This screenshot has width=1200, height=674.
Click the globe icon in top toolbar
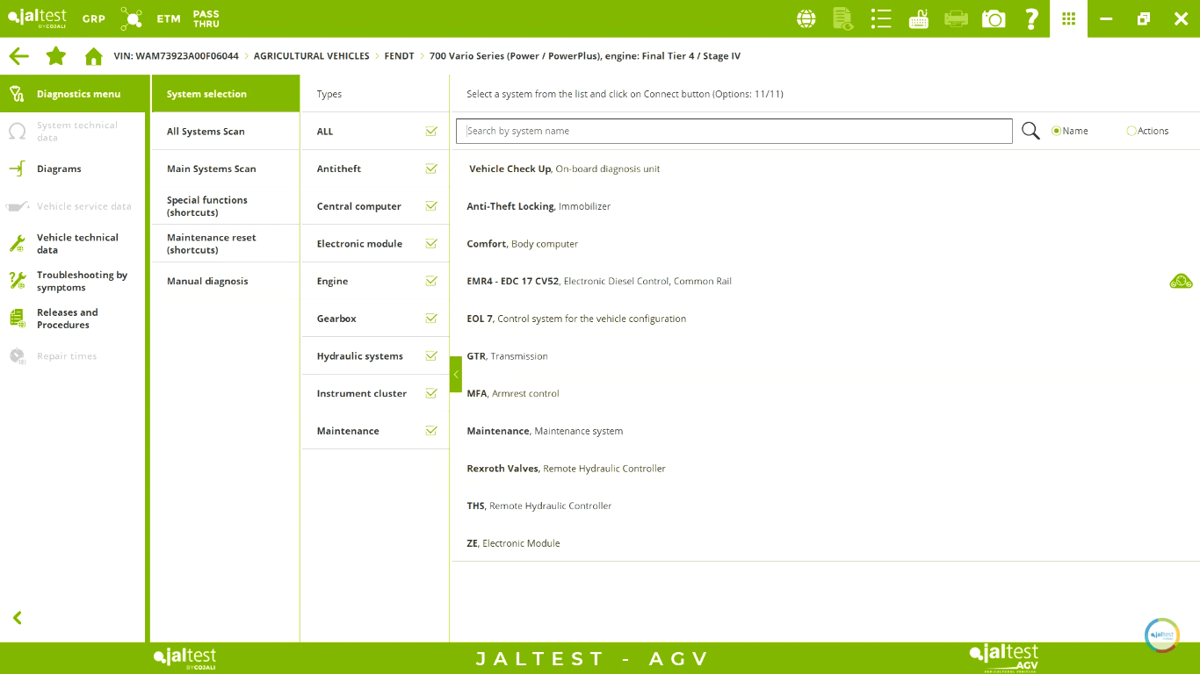click(806, 18)
